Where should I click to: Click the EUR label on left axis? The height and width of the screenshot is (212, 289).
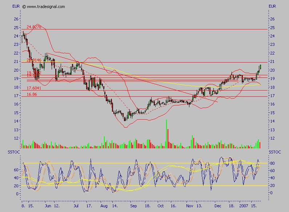pyautogui.click(x=16, y=6)
